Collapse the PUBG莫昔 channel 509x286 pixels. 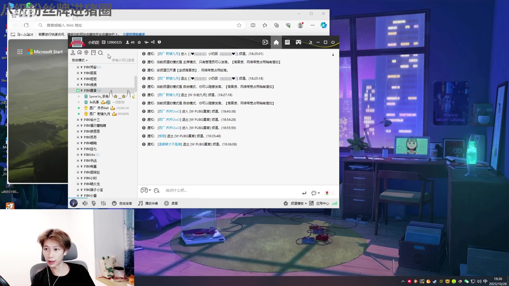78,91
